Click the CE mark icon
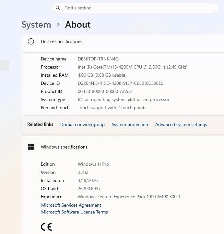This screenshot has height=234, width=224. (46, 227)
